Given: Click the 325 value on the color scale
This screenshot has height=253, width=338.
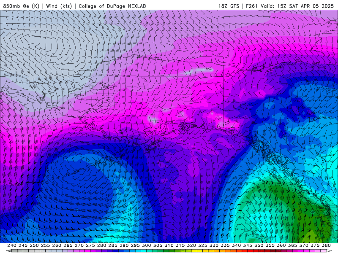Looking at the screenshot, I should [x=203, y=245].
